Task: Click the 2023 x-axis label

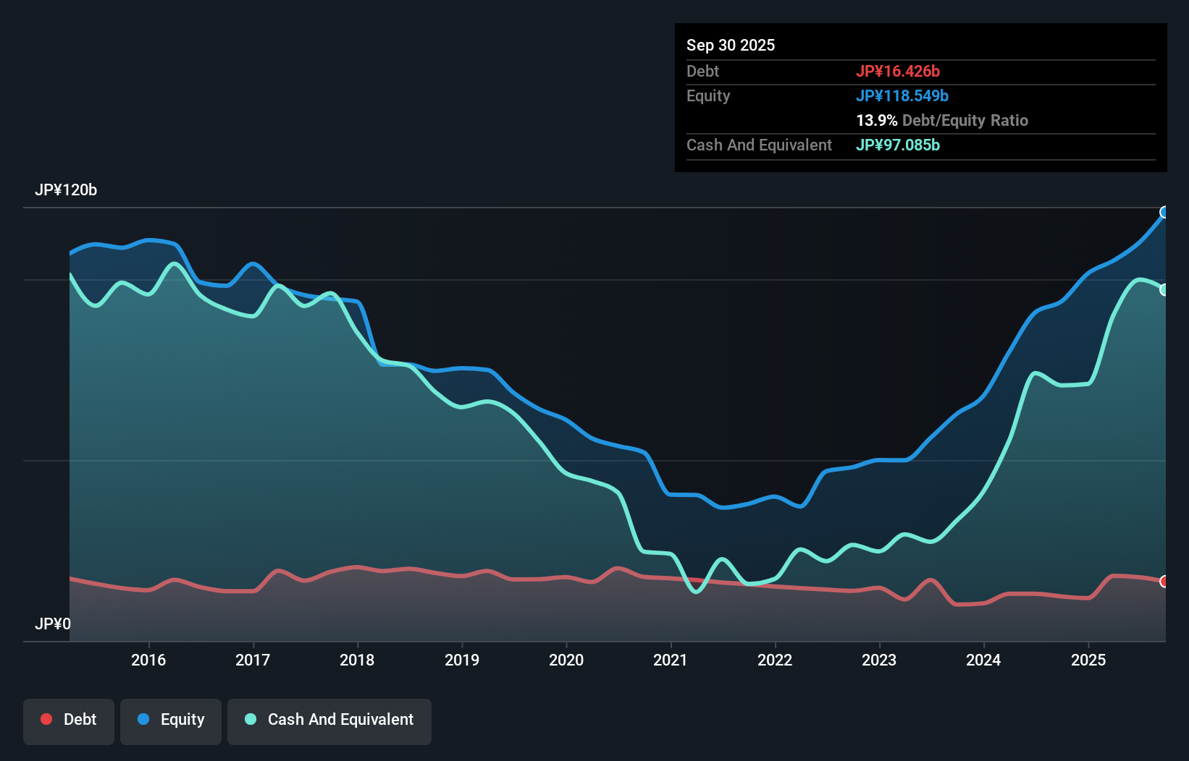Action: tap(879, 660)
